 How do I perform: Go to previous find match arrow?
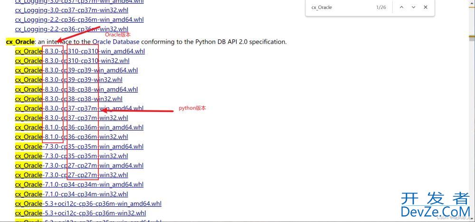point(402,7)
